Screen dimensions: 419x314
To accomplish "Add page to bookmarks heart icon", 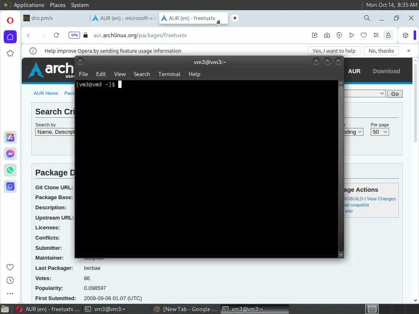I will click(x=364, y=35).
